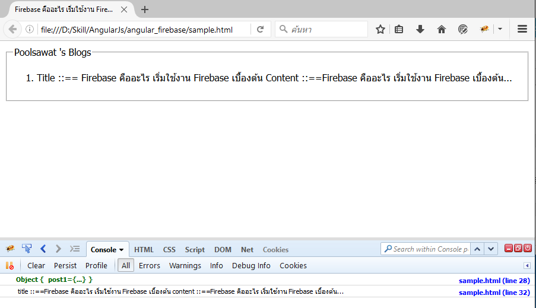Show bookmarks list icon
Viewport: 536px width, 308px height.
(398, 30)
